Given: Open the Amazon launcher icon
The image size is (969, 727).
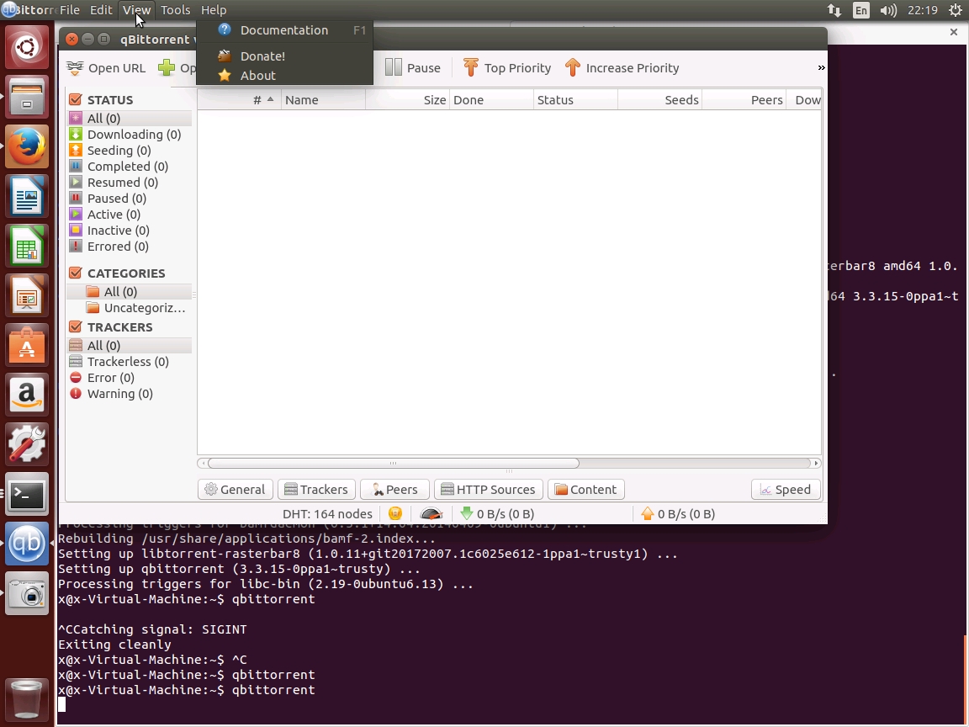Looking at the screenshot, I should click(27, 394).
